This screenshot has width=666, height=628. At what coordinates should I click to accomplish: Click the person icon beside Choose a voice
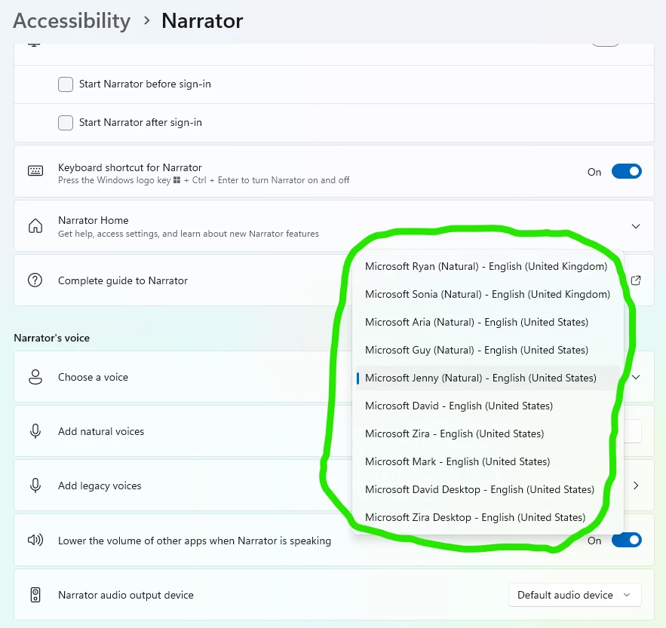35,377
